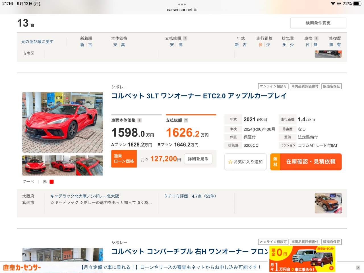Viewport: 364px width, 273px height.
Task: Open convertible listing photo thumbnail
Action: 63,255
